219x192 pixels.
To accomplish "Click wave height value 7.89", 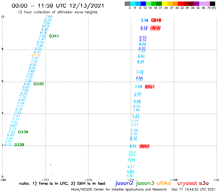I will click(136, 110).
